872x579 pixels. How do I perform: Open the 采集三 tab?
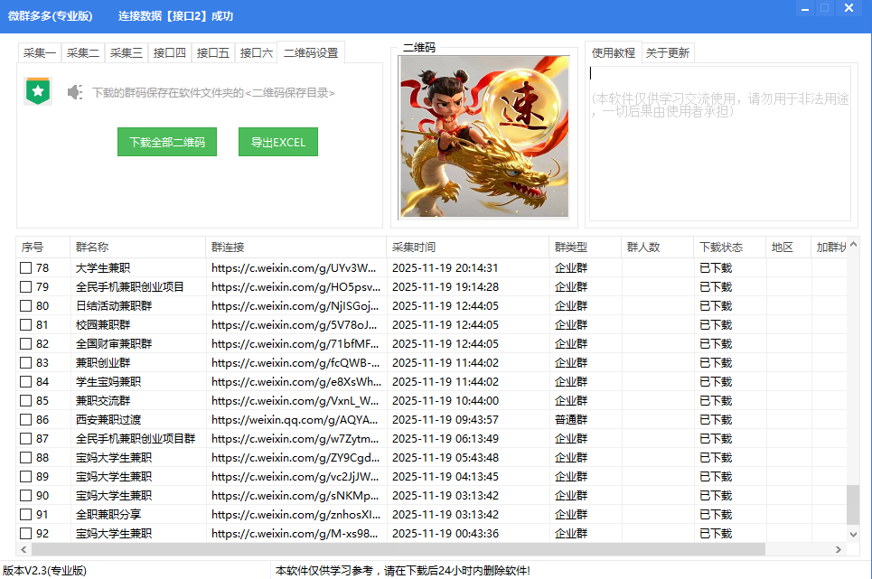[126, 52]
